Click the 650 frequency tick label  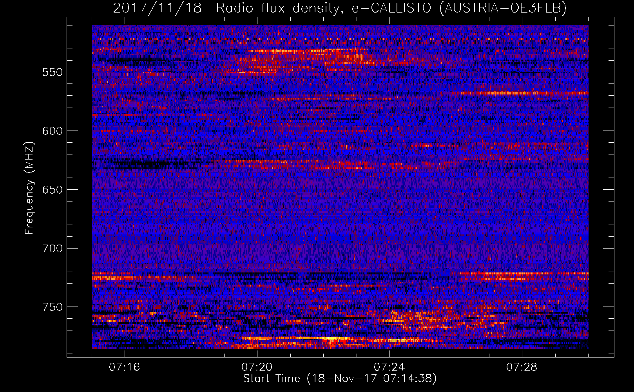[x=53, y=190]
